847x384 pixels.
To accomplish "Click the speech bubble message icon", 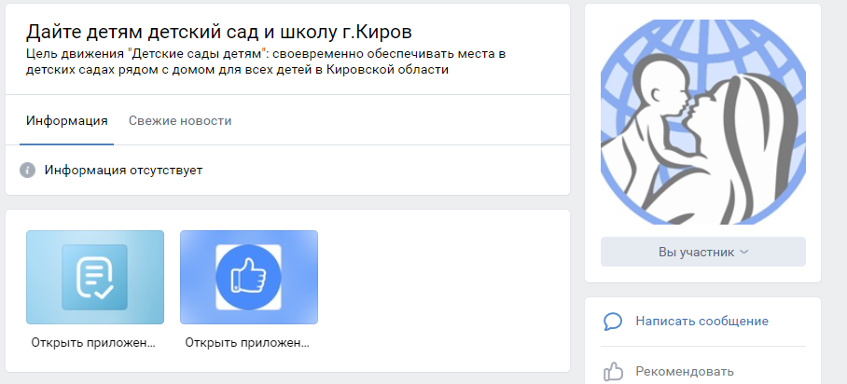I will click(x=613, y=322).
